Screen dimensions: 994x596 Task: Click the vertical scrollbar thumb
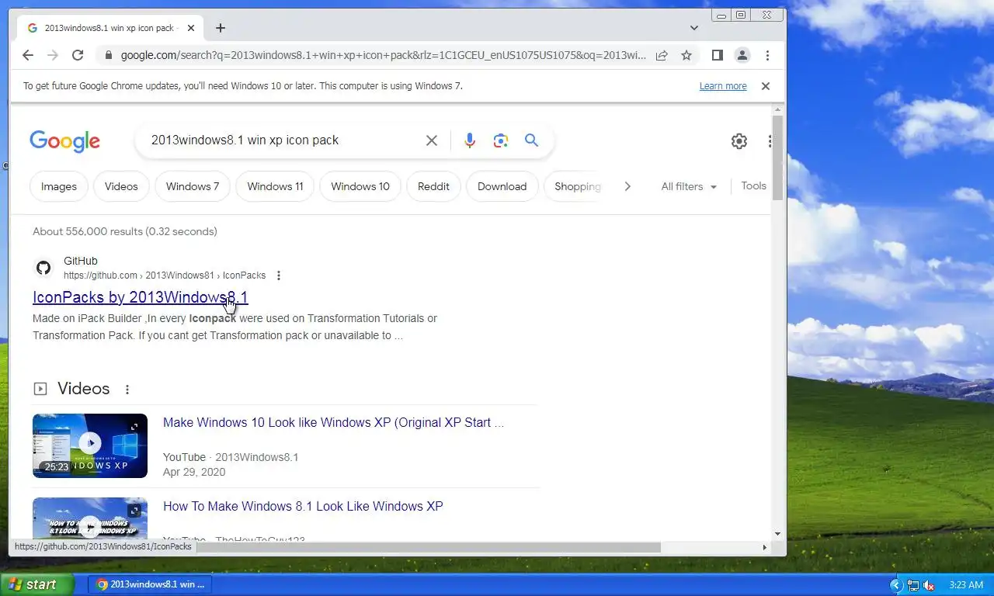click(777, 158)
